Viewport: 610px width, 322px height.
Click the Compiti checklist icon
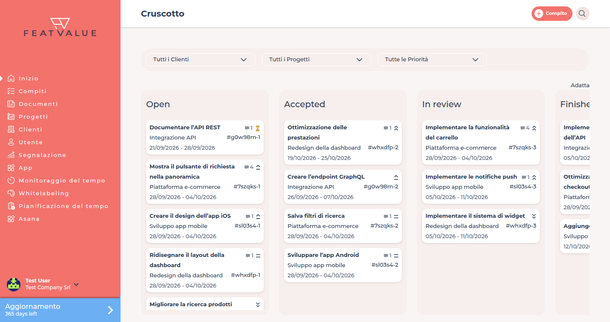click(x=11, y=91)
